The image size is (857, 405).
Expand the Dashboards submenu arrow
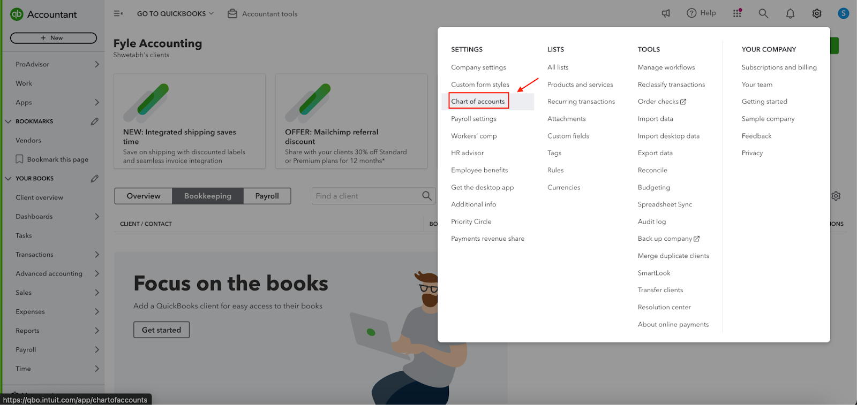(x=97, y=217)
